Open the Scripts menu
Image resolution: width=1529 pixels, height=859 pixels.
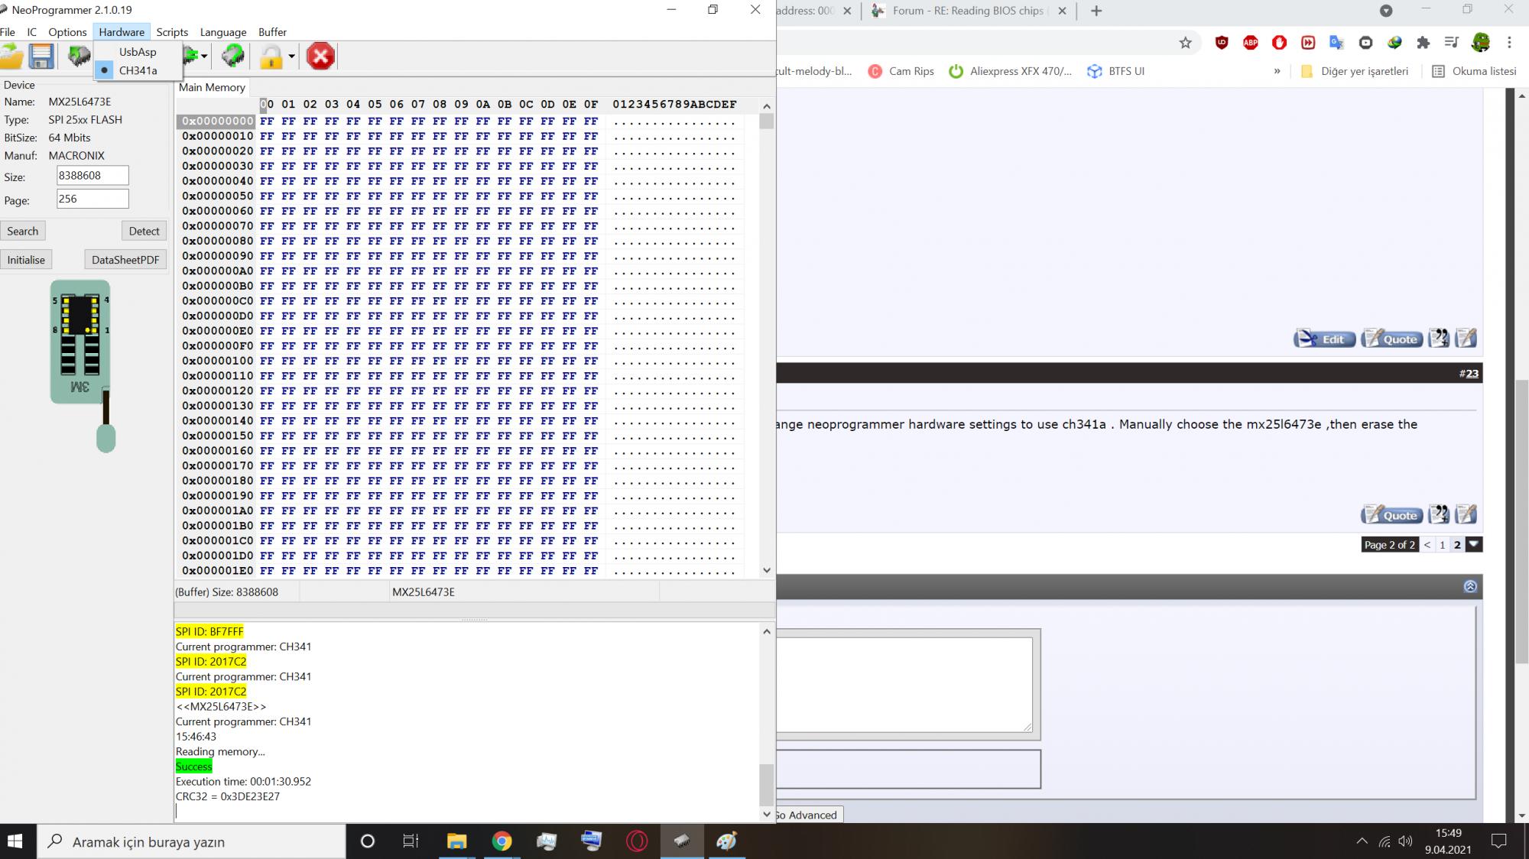[172, 32]
